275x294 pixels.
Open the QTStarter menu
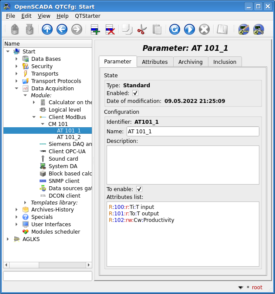click(87, 16)
